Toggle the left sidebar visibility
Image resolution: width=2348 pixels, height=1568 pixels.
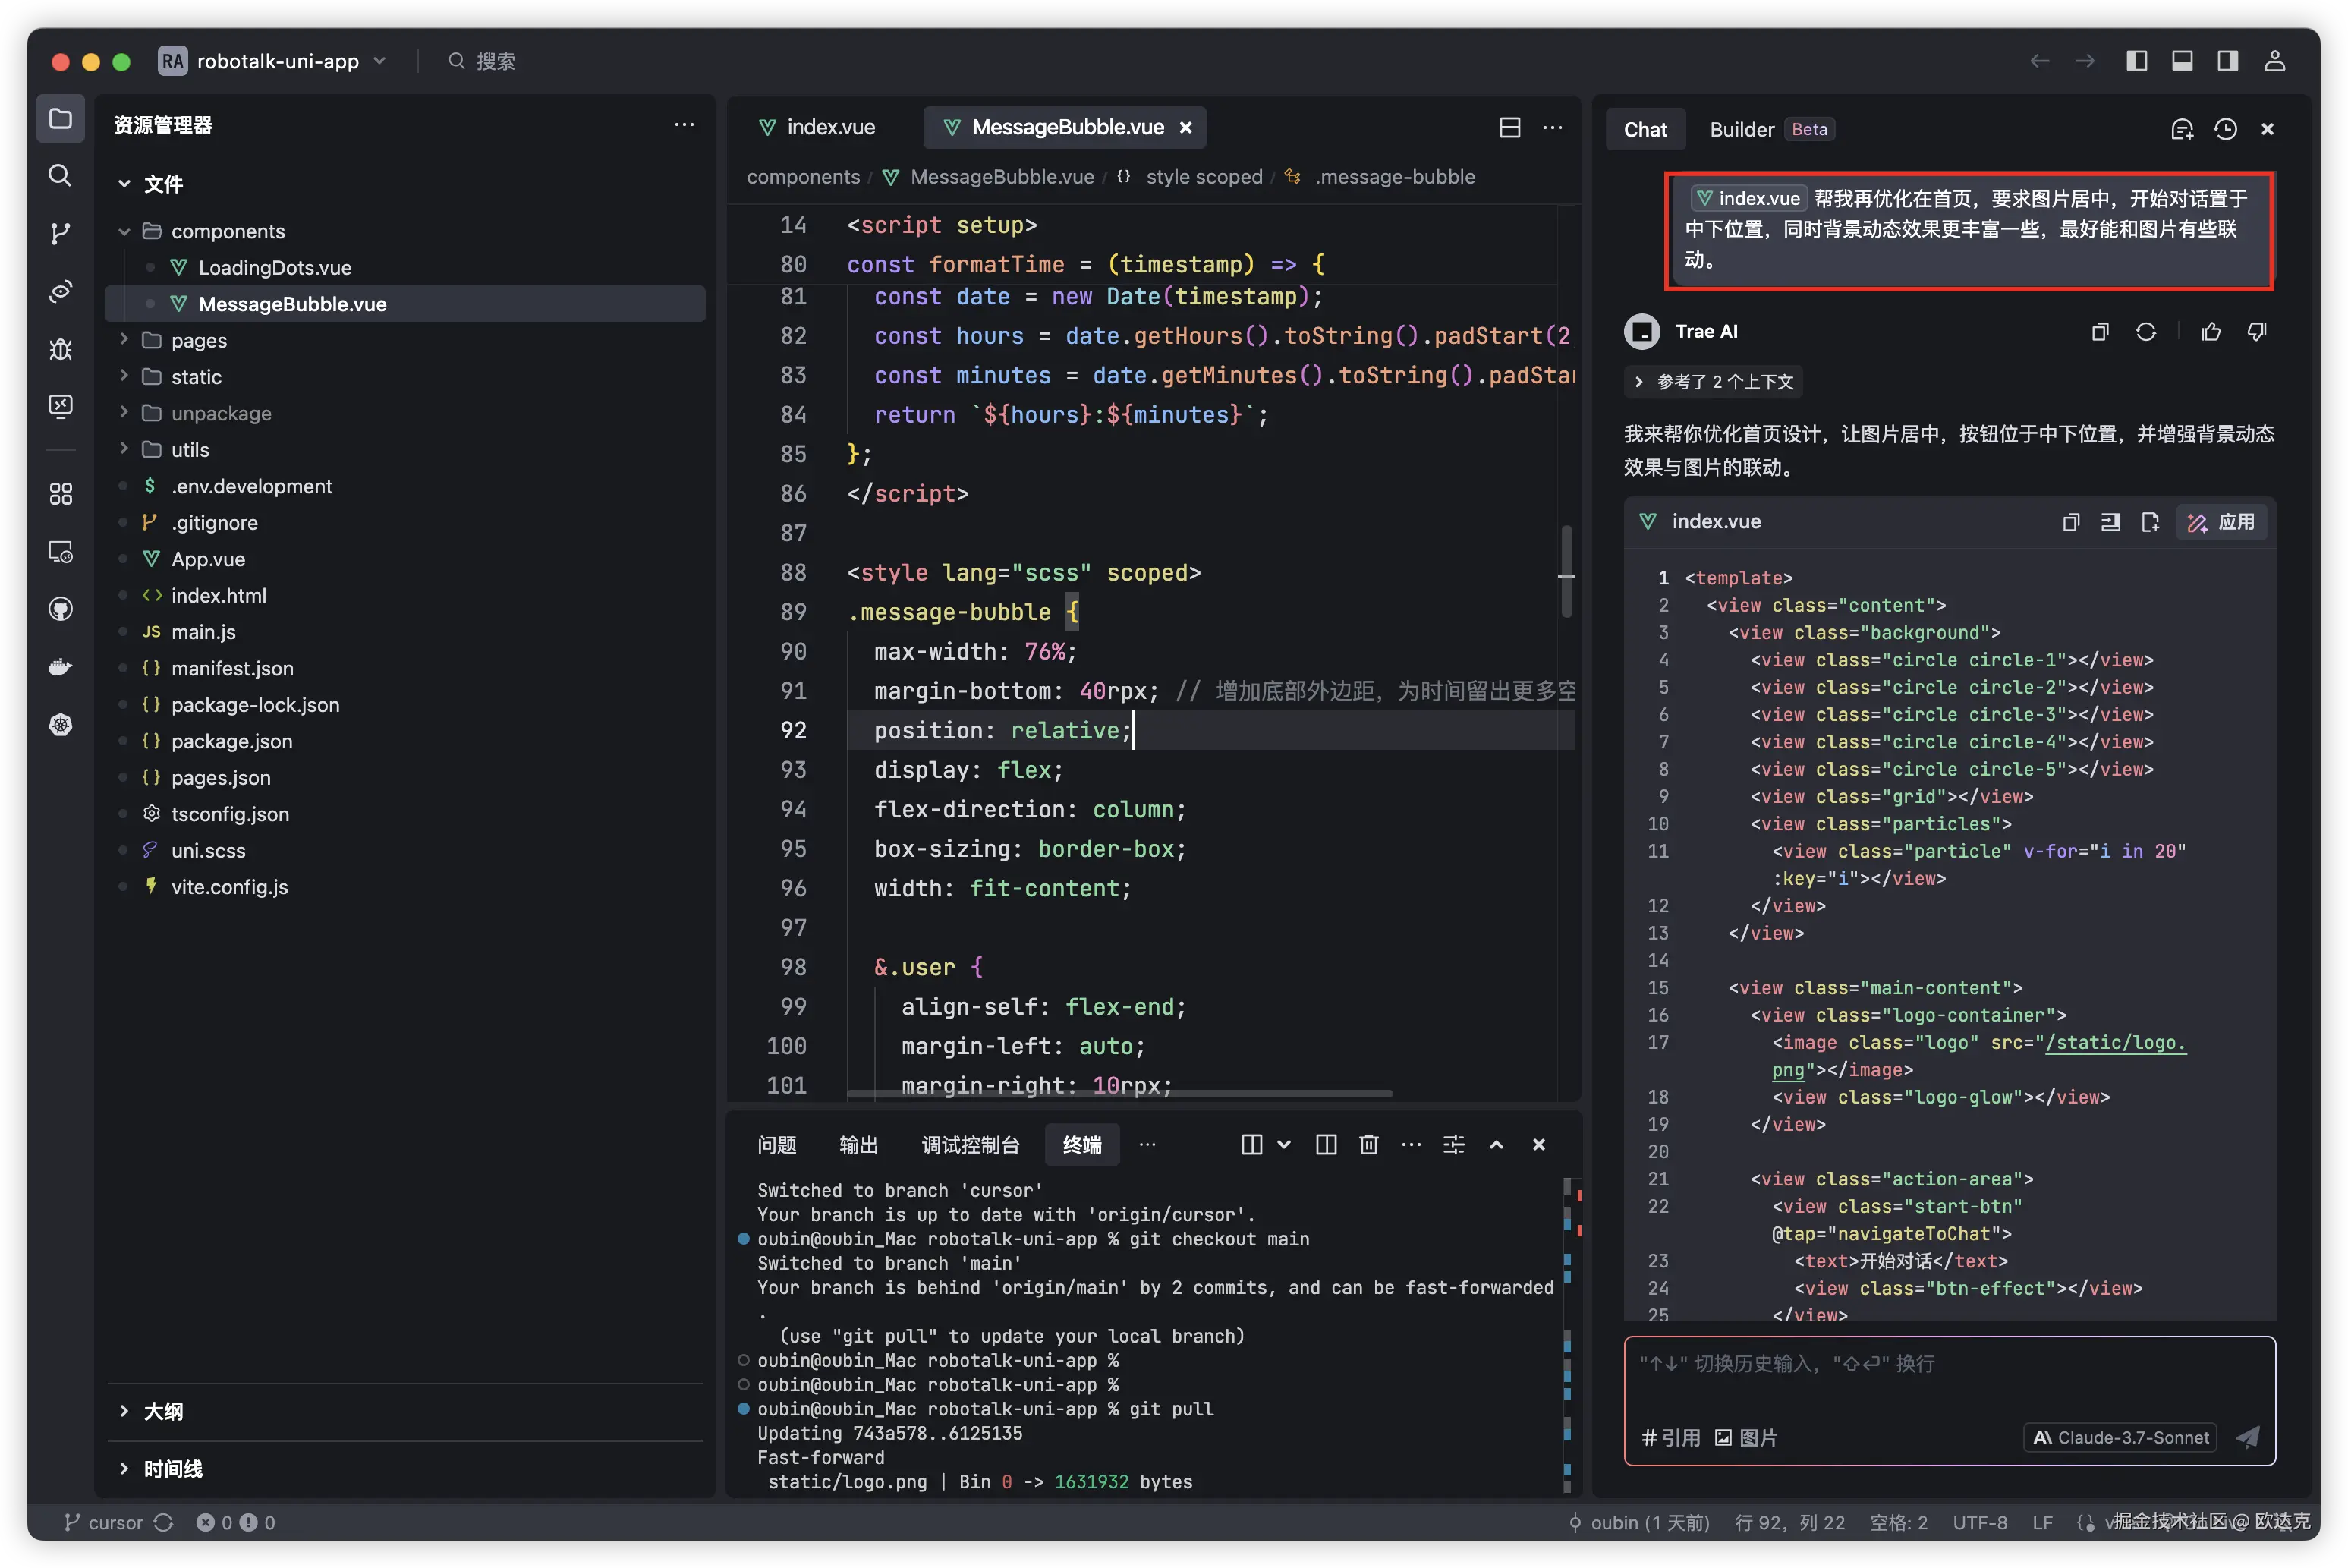click(x=2137, y=61)
